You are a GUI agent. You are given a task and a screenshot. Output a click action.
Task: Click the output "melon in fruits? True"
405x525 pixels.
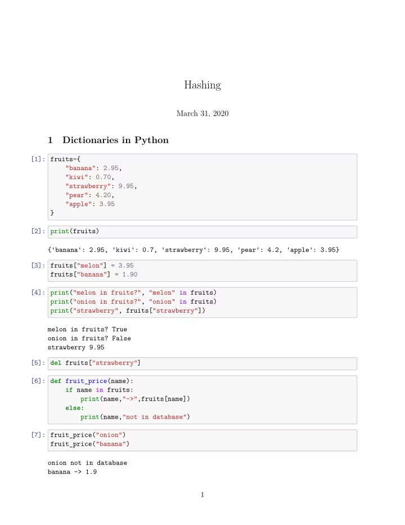(x=87, y=330)
